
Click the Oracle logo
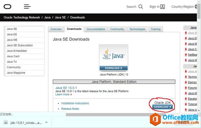click(8, 7)
